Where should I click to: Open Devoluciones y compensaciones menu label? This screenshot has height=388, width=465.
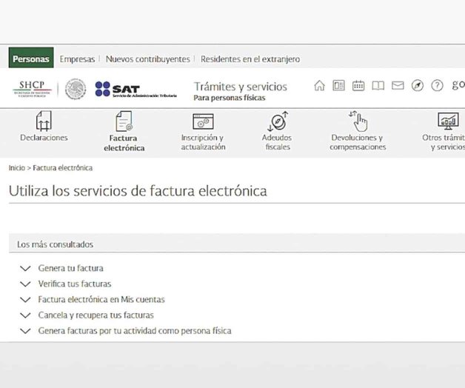[358, 142]
